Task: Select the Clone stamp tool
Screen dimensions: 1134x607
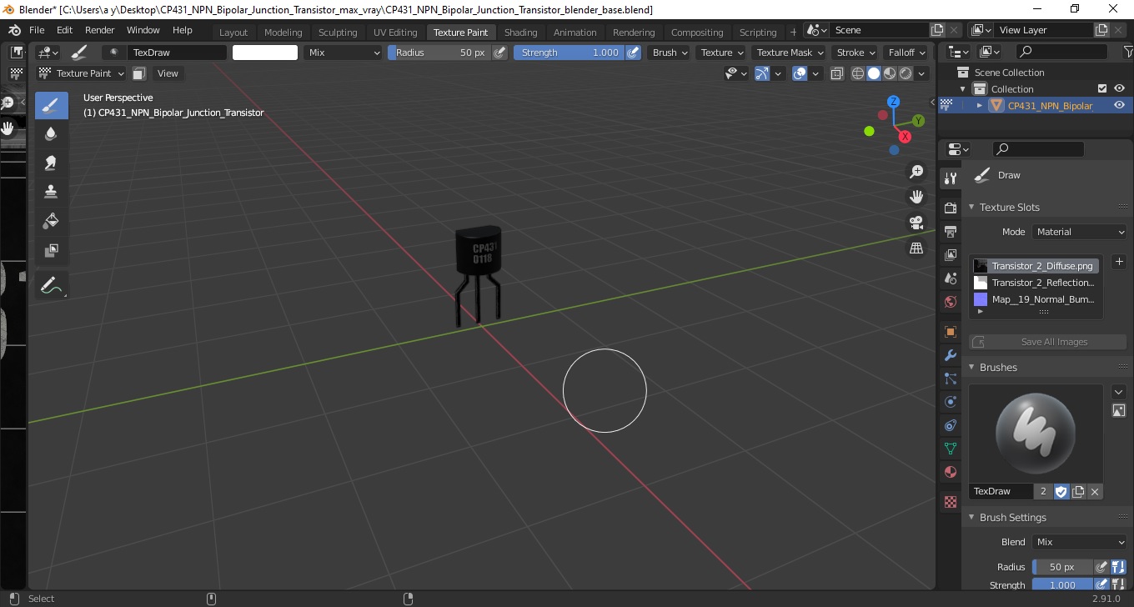Action: click(x=51, y=191)
